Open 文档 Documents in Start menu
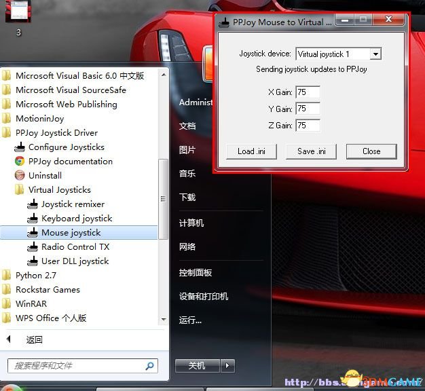425x391 pixels. (187, 126)
